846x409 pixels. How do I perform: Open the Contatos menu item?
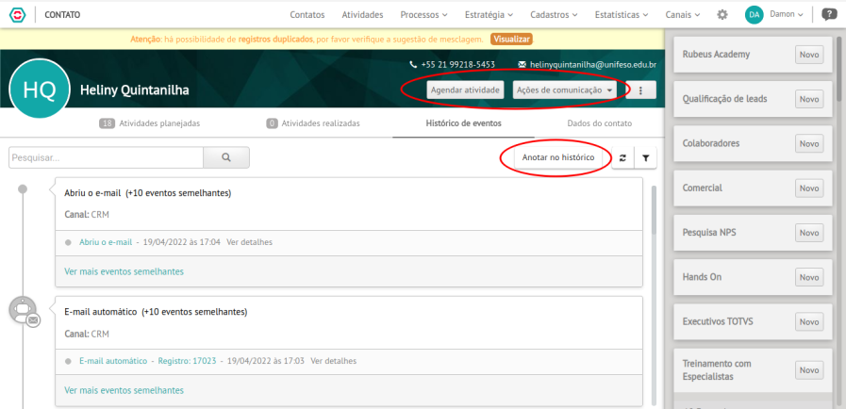pos(307,15)
